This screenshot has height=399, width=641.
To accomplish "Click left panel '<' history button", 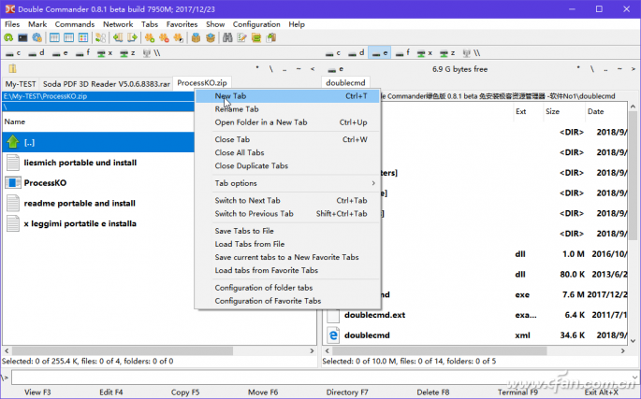I will click(x=313, y=68).
